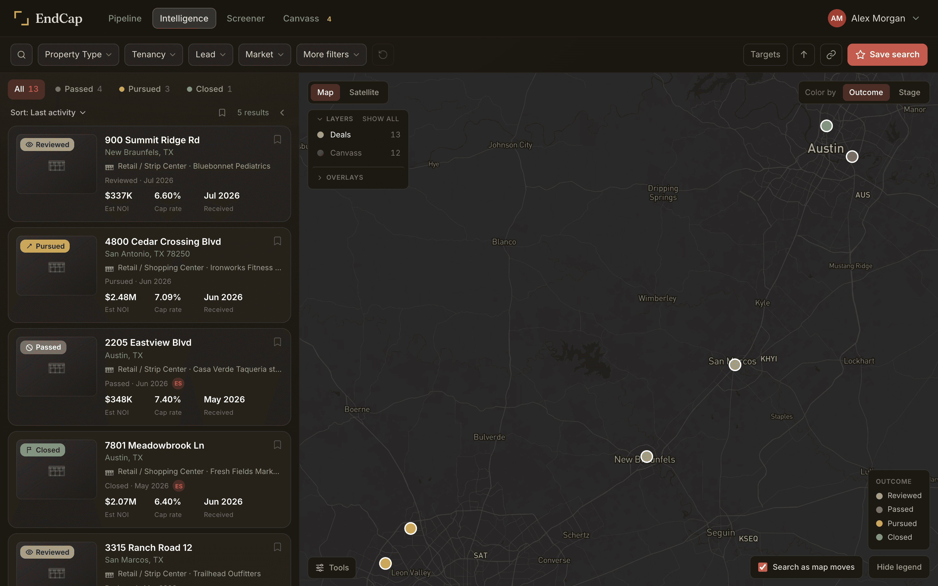The width and height of the screenshot is (938, 586).
Task: Click the Passed badge on 2205 Eastview Blvd
Action: point(43,347)
